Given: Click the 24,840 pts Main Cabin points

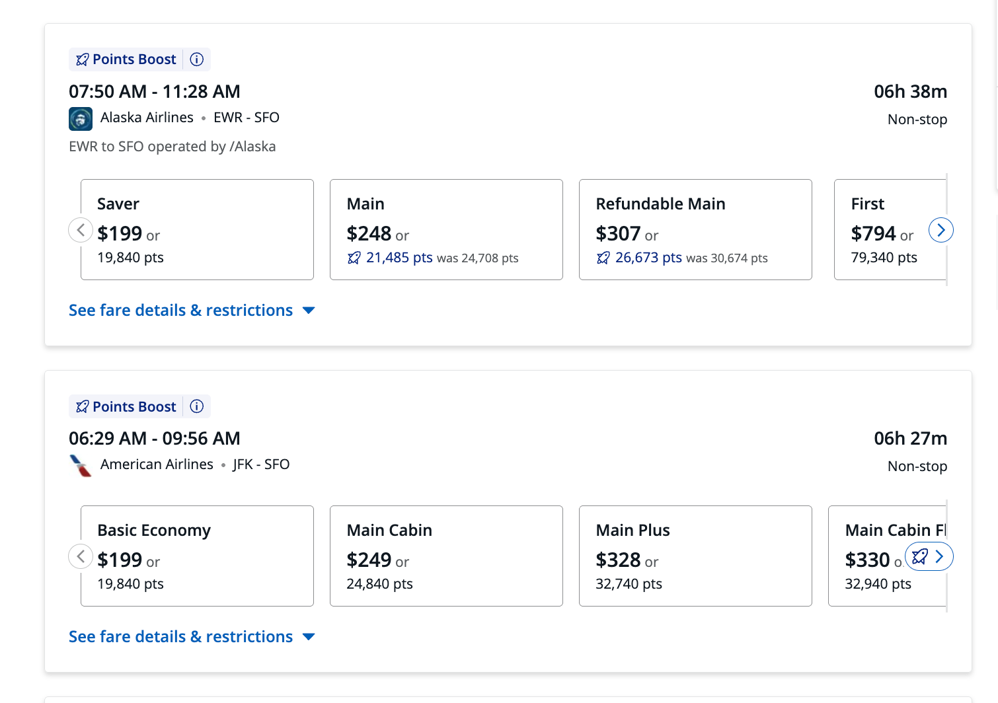Looking at the screenshot, I should 379,584.
